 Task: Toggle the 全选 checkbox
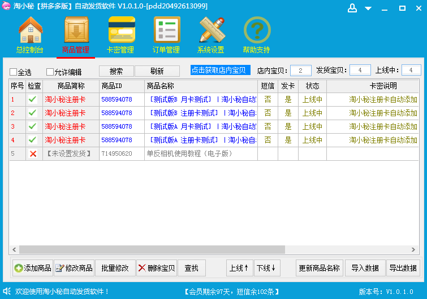point(14,72)
